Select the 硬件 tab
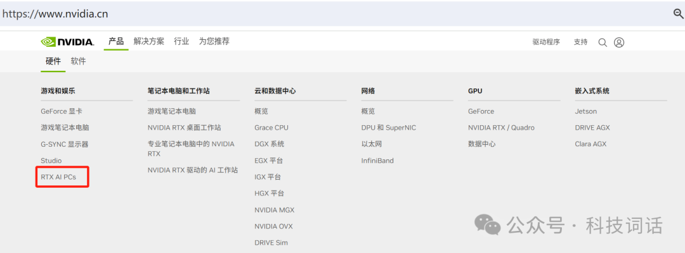Image resolution: width=685 pixels, height=253 pixels. 53,61
